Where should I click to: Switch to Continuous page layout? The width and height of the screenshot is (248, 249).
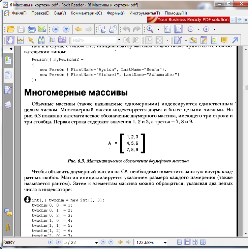pyautogui.click(x=187, y=242)
